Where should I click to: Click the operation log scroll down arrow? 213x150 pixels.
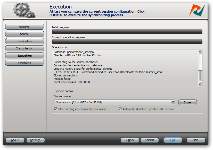pos(200,84)
